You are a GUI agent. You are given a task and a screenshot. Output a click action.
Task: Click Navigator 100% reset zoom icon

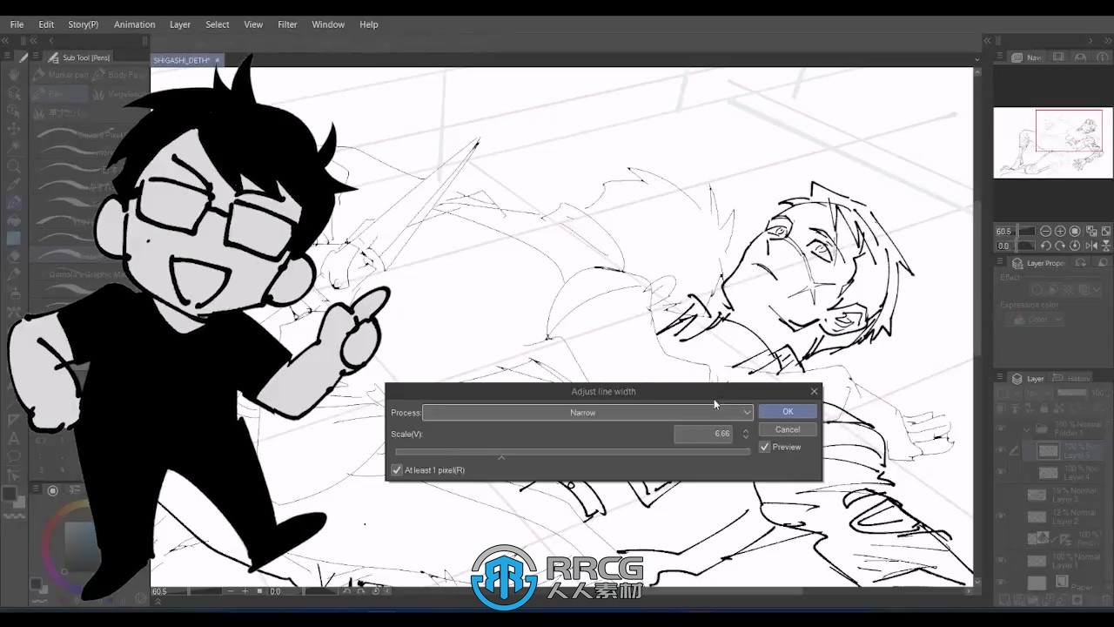1075,232
